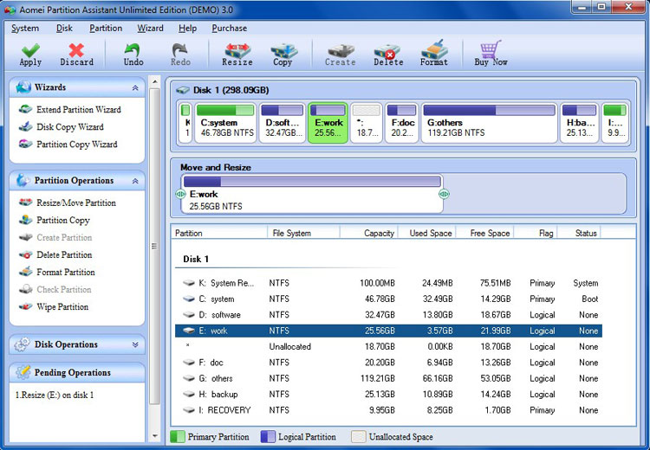The height and width of the screenshot is (450, 650).
Task: Click the Apply checkmark toolbar icon
Action: click(30, 50)
